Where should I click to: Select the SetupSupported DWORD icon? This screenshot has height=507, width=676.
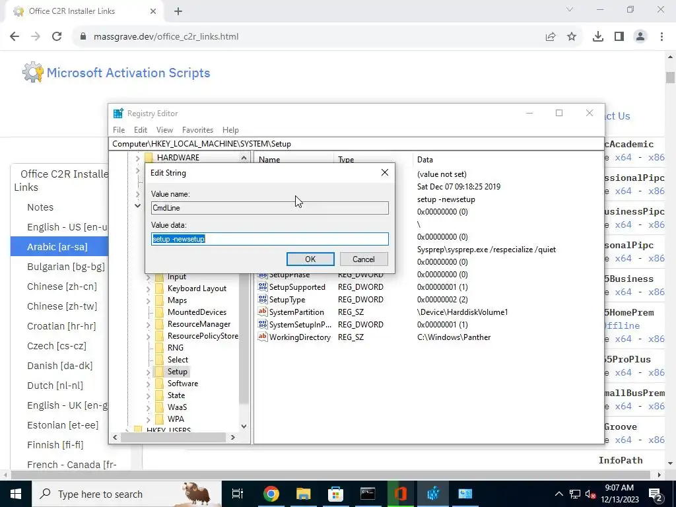point(263,287)
